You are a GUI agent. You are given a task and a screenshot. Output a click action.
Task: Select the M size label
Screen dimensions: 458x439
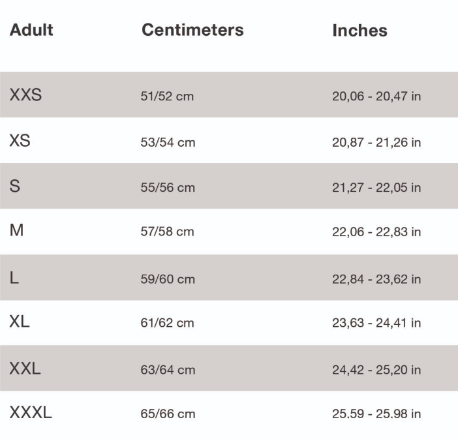(17, 231)
